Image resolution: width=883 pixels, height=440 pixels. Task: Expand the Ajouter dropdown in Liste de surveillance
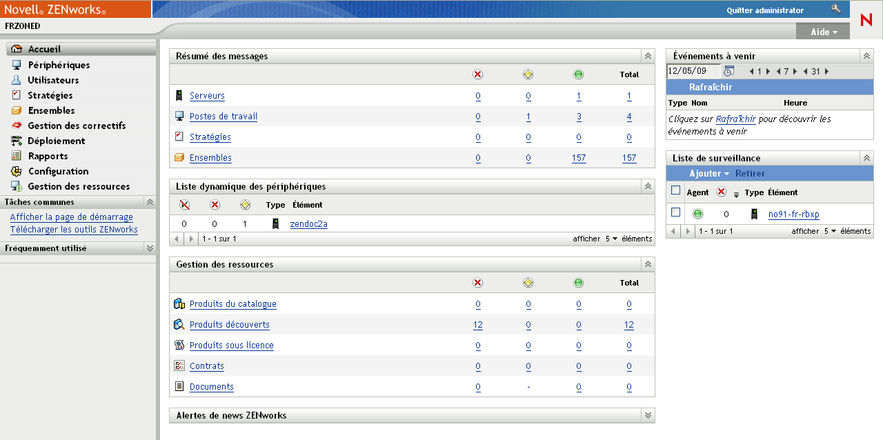[709, 174]
